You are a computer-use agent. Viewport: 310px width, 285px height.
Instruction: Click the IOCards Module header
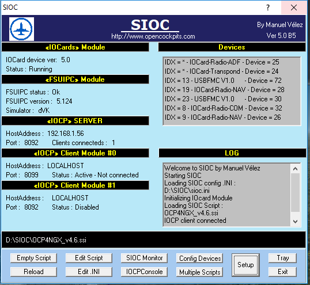click(x=75, y=47)
